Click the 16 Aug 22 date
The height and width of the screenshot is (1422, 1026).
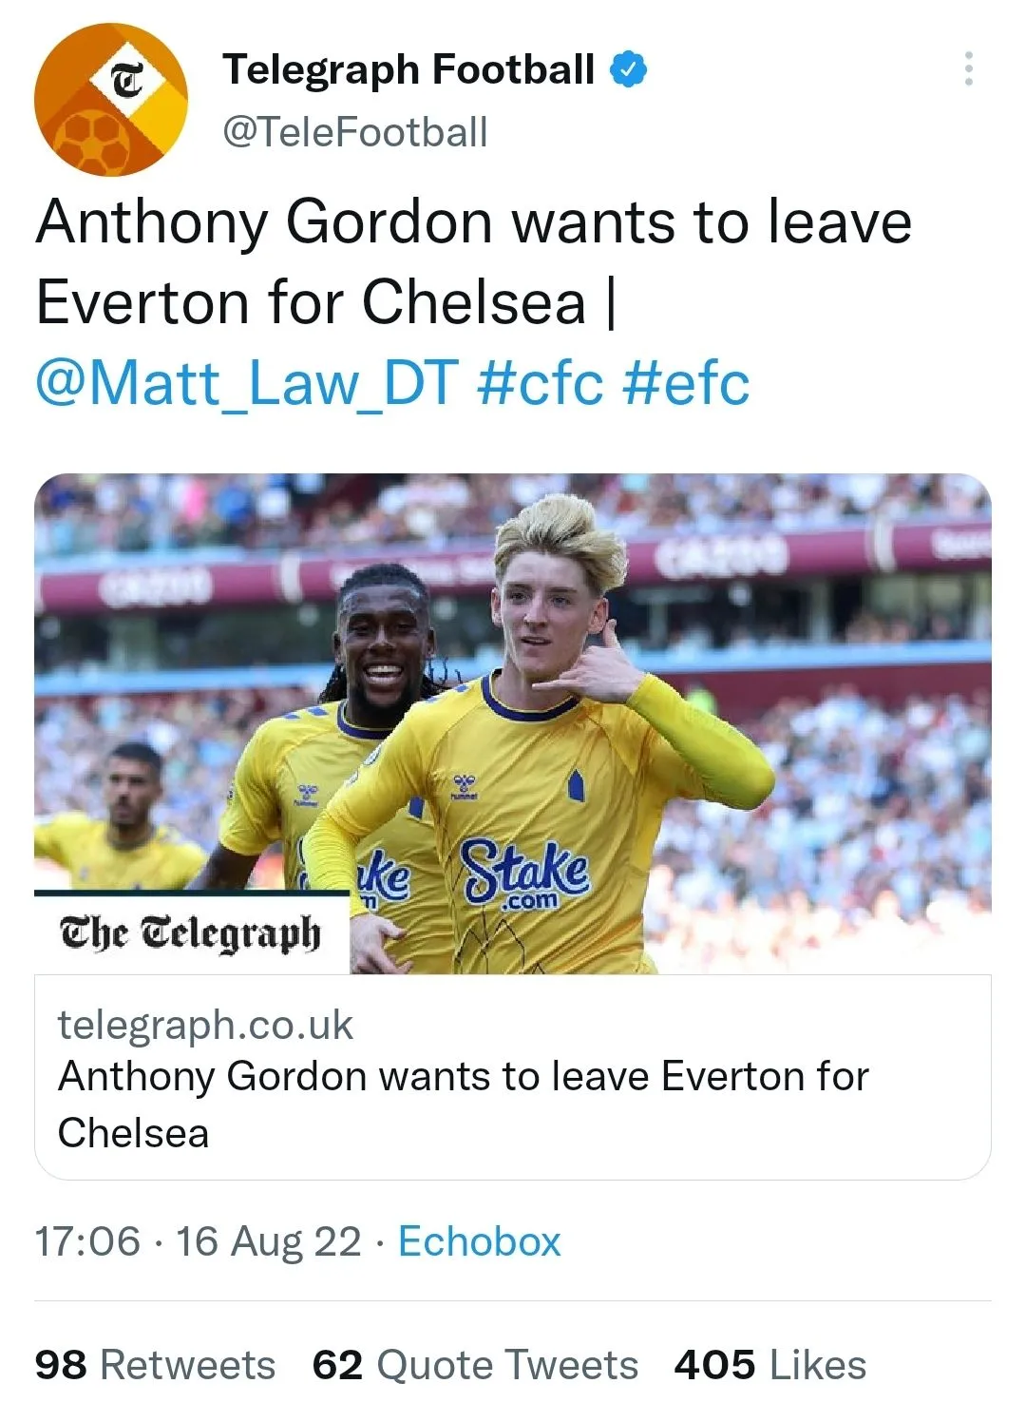click(x=268, y=1241)
